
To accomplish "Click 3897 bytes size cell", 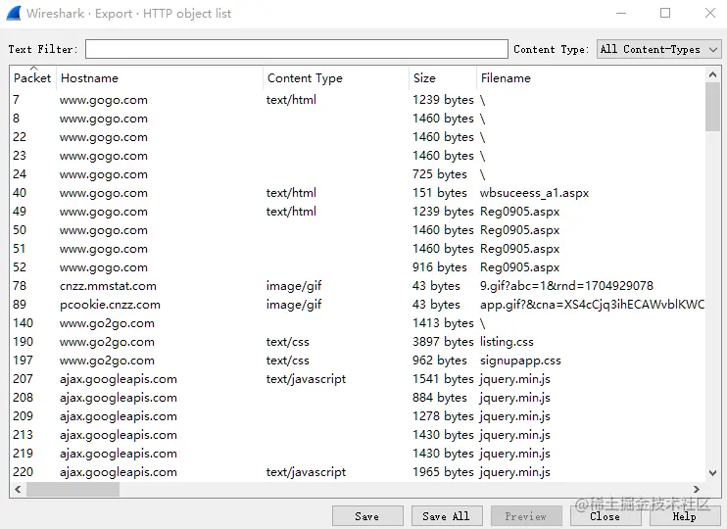I will click(x=443, y=342).
